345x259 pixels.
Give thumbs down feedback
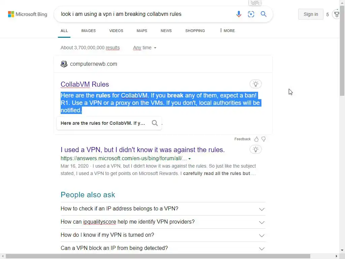click(x=263, y=139)
